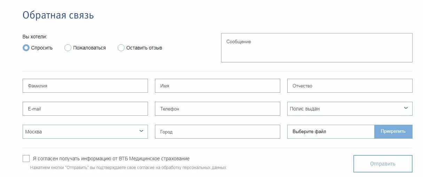Pick the "Оставить отзыв" radio option
This screenshot has width=423, height=177.
pyautogui.click(x=121, y=48)
